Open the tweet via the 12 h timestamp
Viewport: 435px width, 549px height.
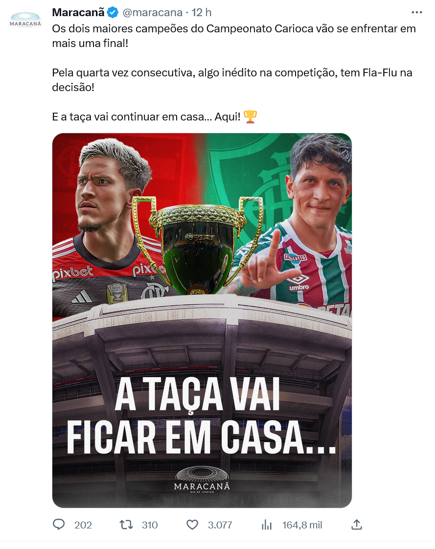pos(201,13)
